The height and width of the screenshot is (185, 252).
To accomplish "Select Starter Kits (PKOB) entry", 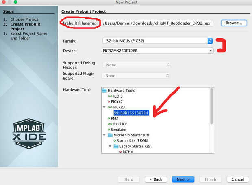I will tap(132, 140).
